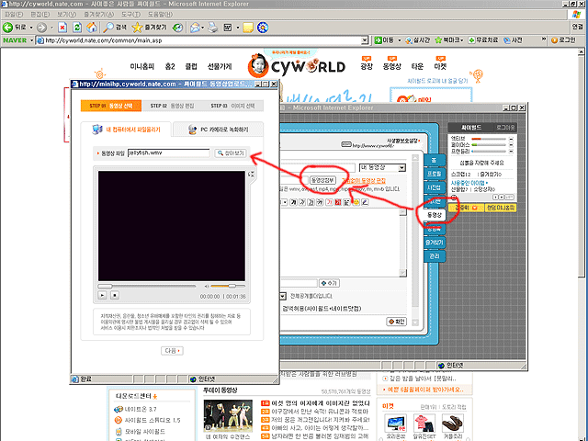The width and height of the screenshot is (588, 441).
Task: Click the Home house icon
Action: click(x=92, y=28)
